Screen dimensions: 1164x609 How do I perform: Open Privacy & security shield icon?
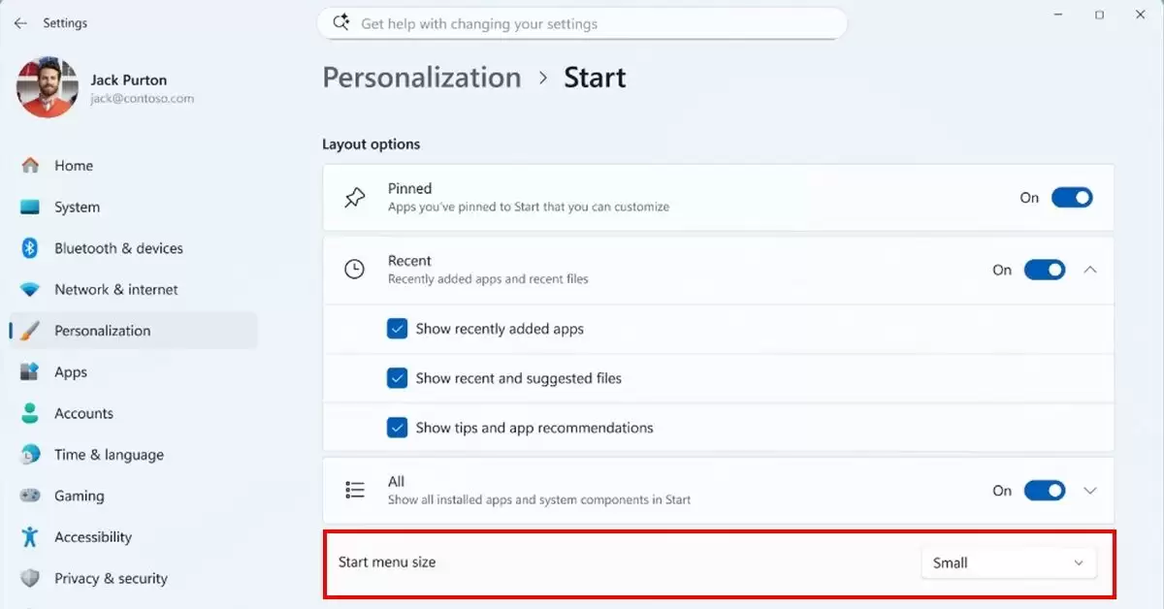tap(30, 578)
